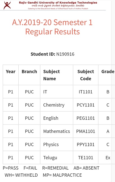
Task: Click the PEG1101 code in English row
Action: pos(85,118)
